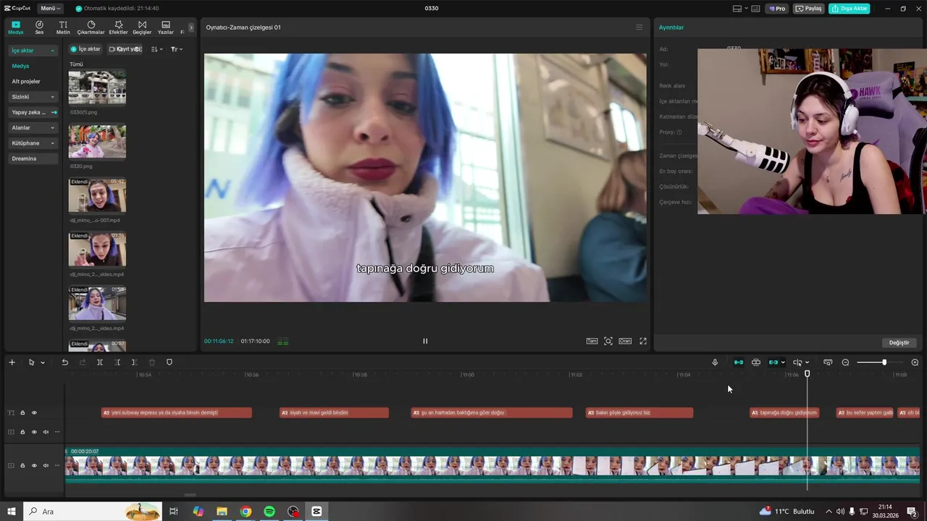
Task: Open the Menü dropdown
Action: click(51, 8)
